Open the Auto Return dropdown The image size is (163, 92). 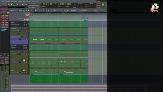coord(35,7)
